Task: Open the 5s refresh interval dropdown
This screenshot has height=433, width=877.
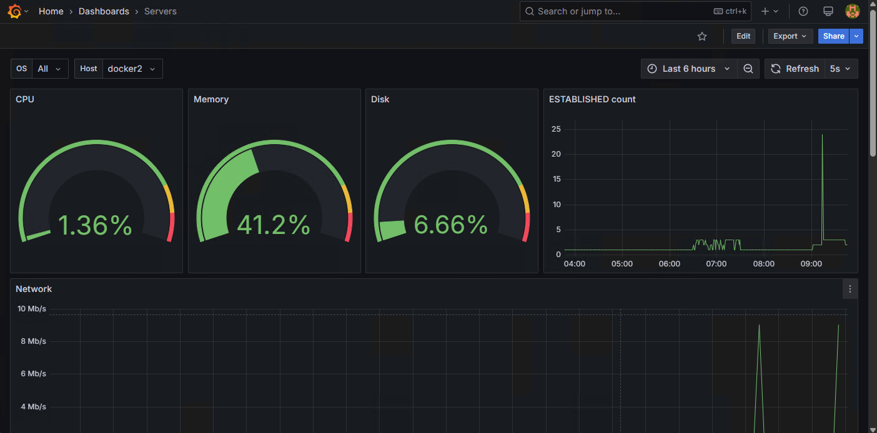Action: tap(841, 69)
